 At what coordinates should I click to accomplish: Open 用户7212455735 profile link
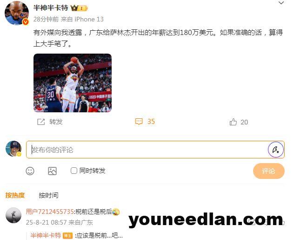pyautogui.click(x=49, y=212)
